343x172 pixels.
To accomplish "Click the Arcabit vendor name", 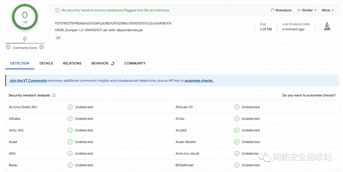I will pos(181,130).
